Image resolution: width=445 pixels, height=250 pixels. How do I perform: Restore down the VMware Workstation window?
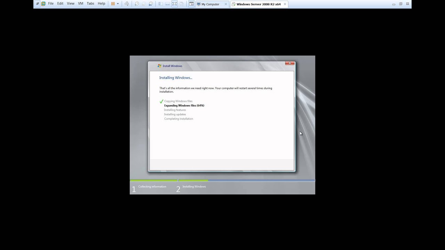tap(400, 4)
